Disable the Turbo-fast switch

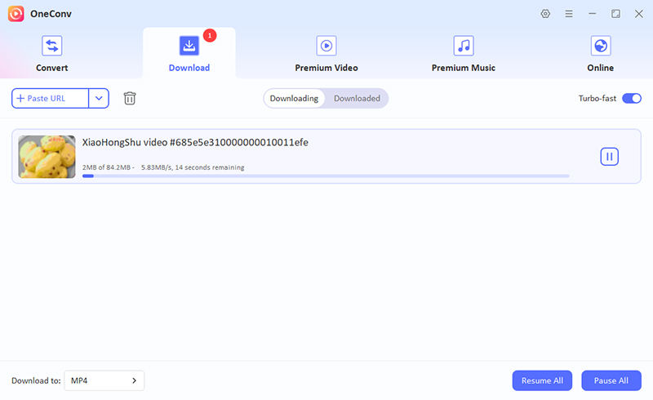[x=632, y=98]
